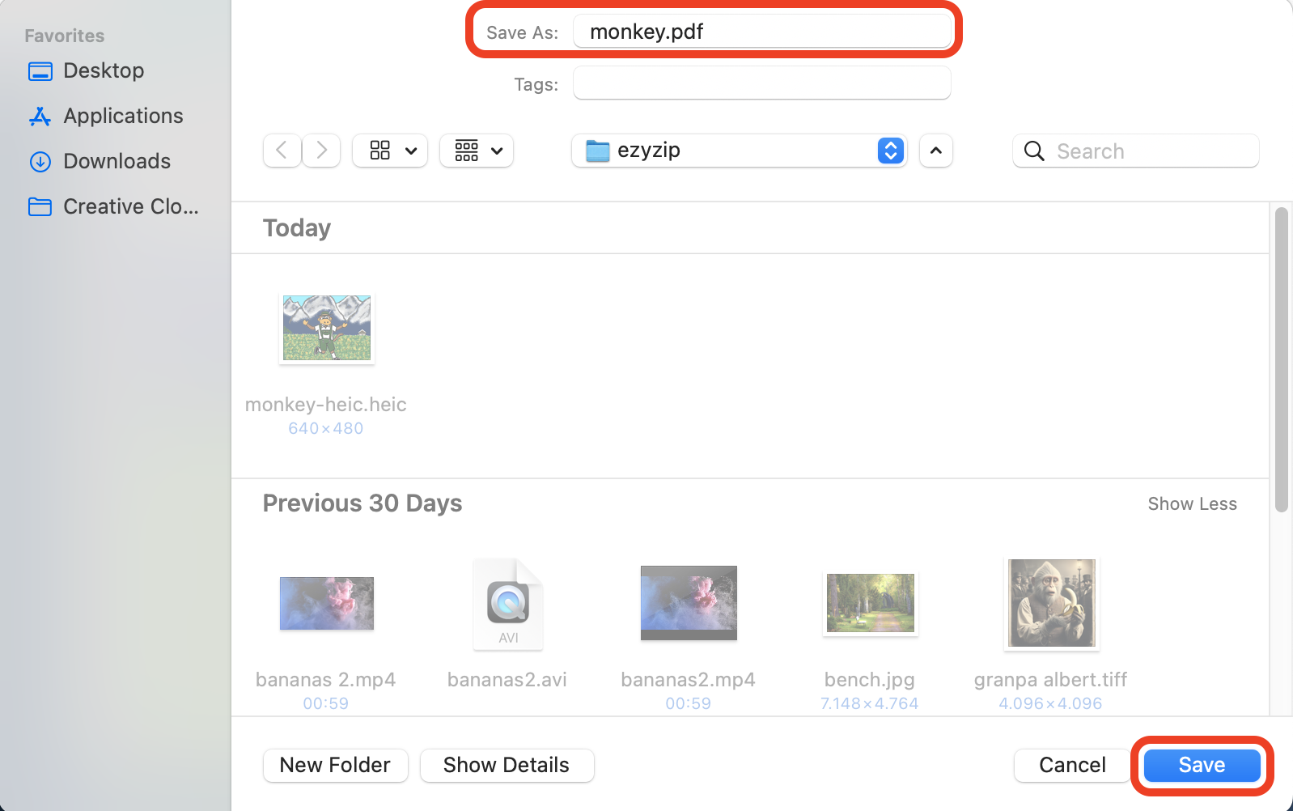Open the ezyzip folder location popup

pyautogui.click(x=739, y=151)
